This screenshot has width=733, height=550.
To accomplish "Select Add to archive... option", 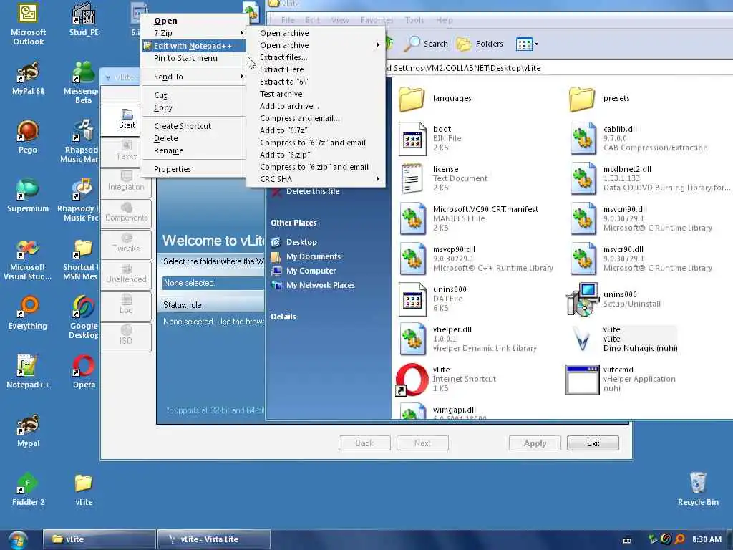I will (316, 106).
